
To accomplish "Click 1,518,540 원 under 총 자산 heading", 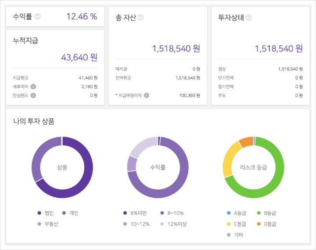I will coord(176,48).
